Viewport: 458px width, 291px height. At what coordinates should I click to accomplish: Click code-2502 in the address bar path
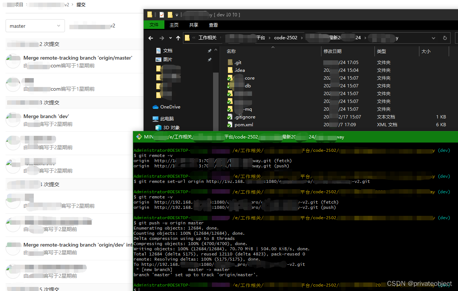click(x=286, y=38)
